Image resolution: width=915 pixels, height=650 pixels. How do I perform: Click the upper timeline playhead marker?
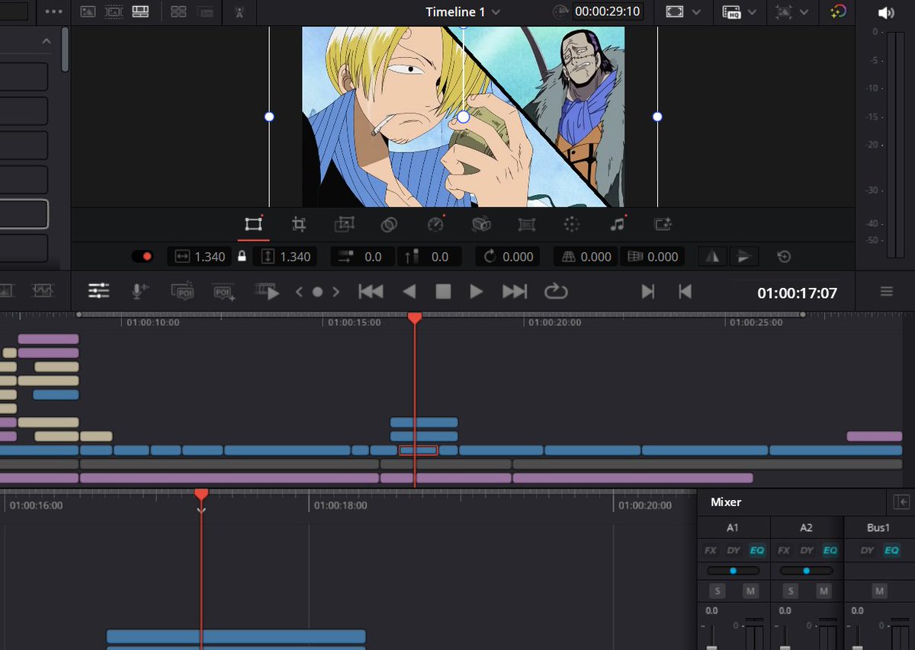click(x=414, y=318)
